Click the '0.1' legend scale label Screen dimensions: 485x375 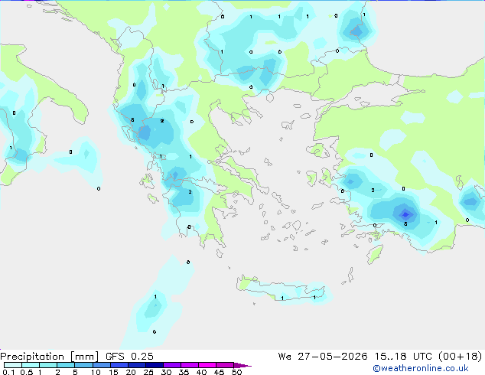click(8, 372)
